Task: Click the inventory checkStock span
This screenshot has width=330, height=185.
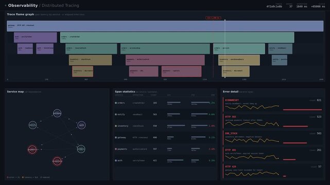Action: click(91, 60)
